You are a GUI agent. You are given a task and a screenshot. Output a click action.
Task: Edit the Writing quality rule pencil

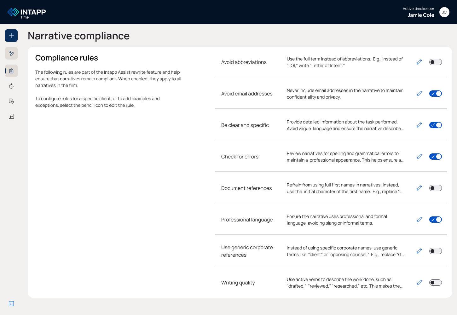(x=419, y=283)
